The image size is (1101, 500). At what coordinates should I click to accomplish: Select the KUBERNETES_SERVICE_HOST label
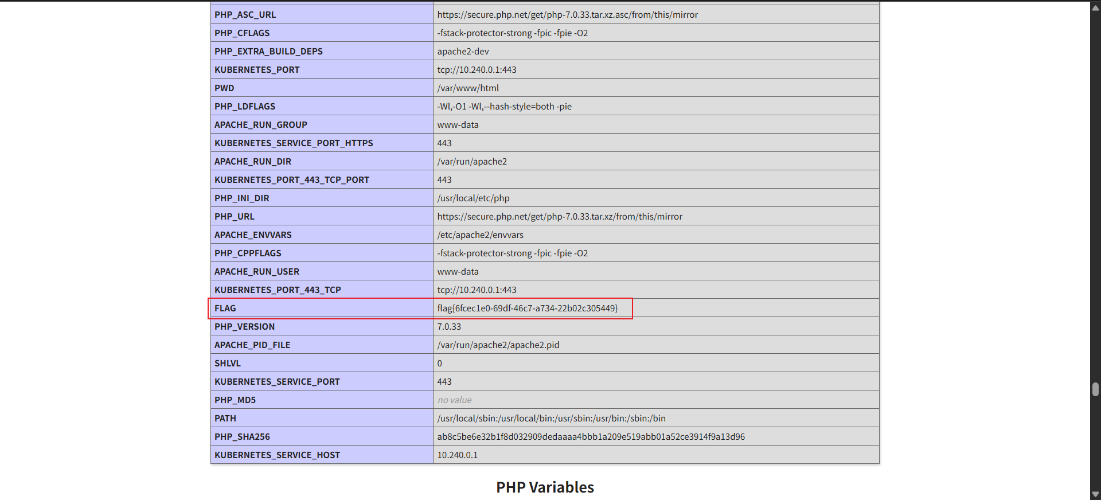pos(278,455)
